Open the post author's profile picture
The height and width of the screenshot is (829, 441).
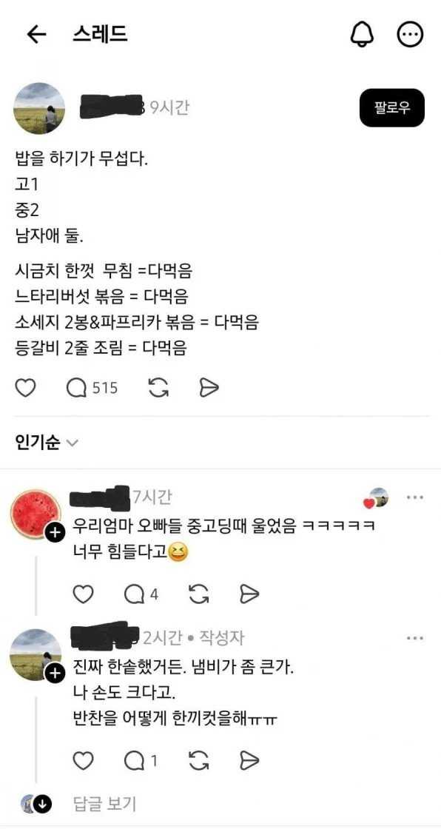(x=39, y=108)
